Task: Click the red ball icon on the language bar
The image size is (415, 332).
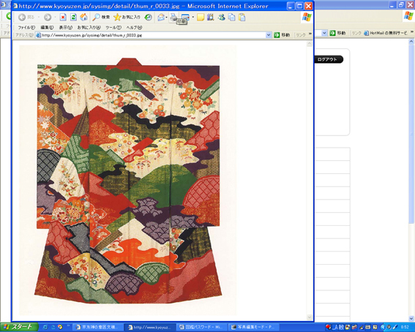Action: 329,328
